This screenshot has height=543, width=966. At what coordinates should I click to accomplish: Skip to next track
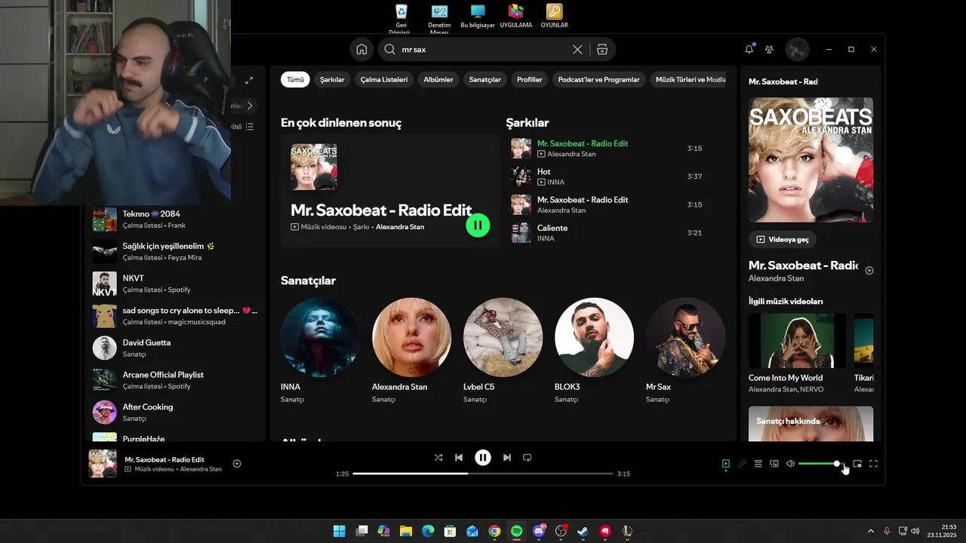click(507, 457)
